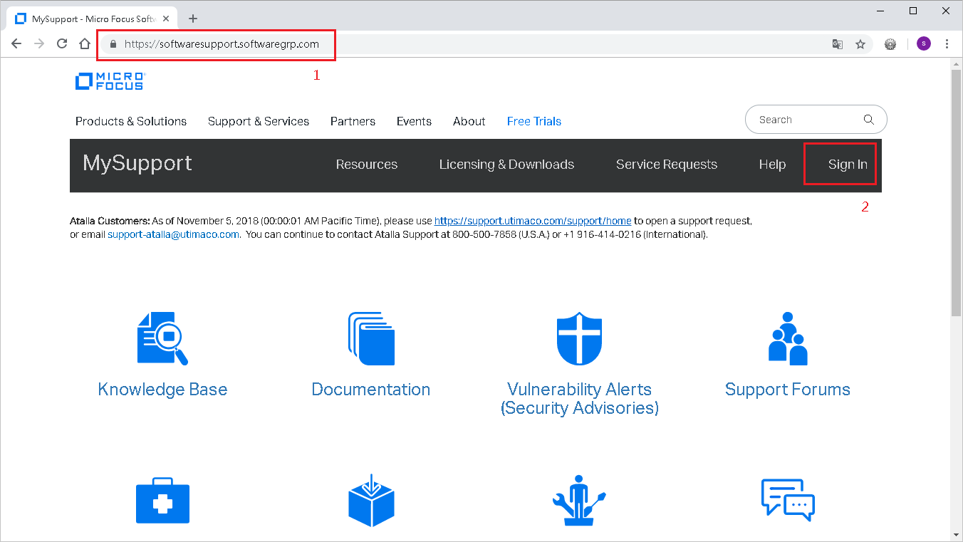
Task: Click the chat bubbles icon
Action: (x=788, y=500)
